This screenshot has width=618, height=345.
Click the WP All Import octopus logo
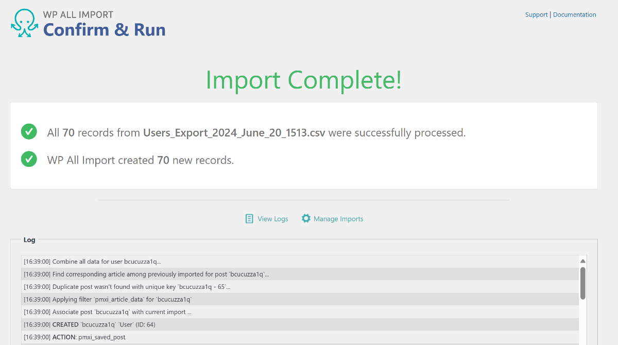24,23
